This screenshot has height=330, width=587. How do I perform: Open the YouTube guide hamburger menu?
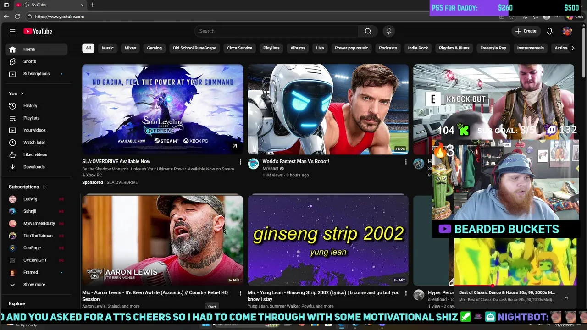point(12,31)
